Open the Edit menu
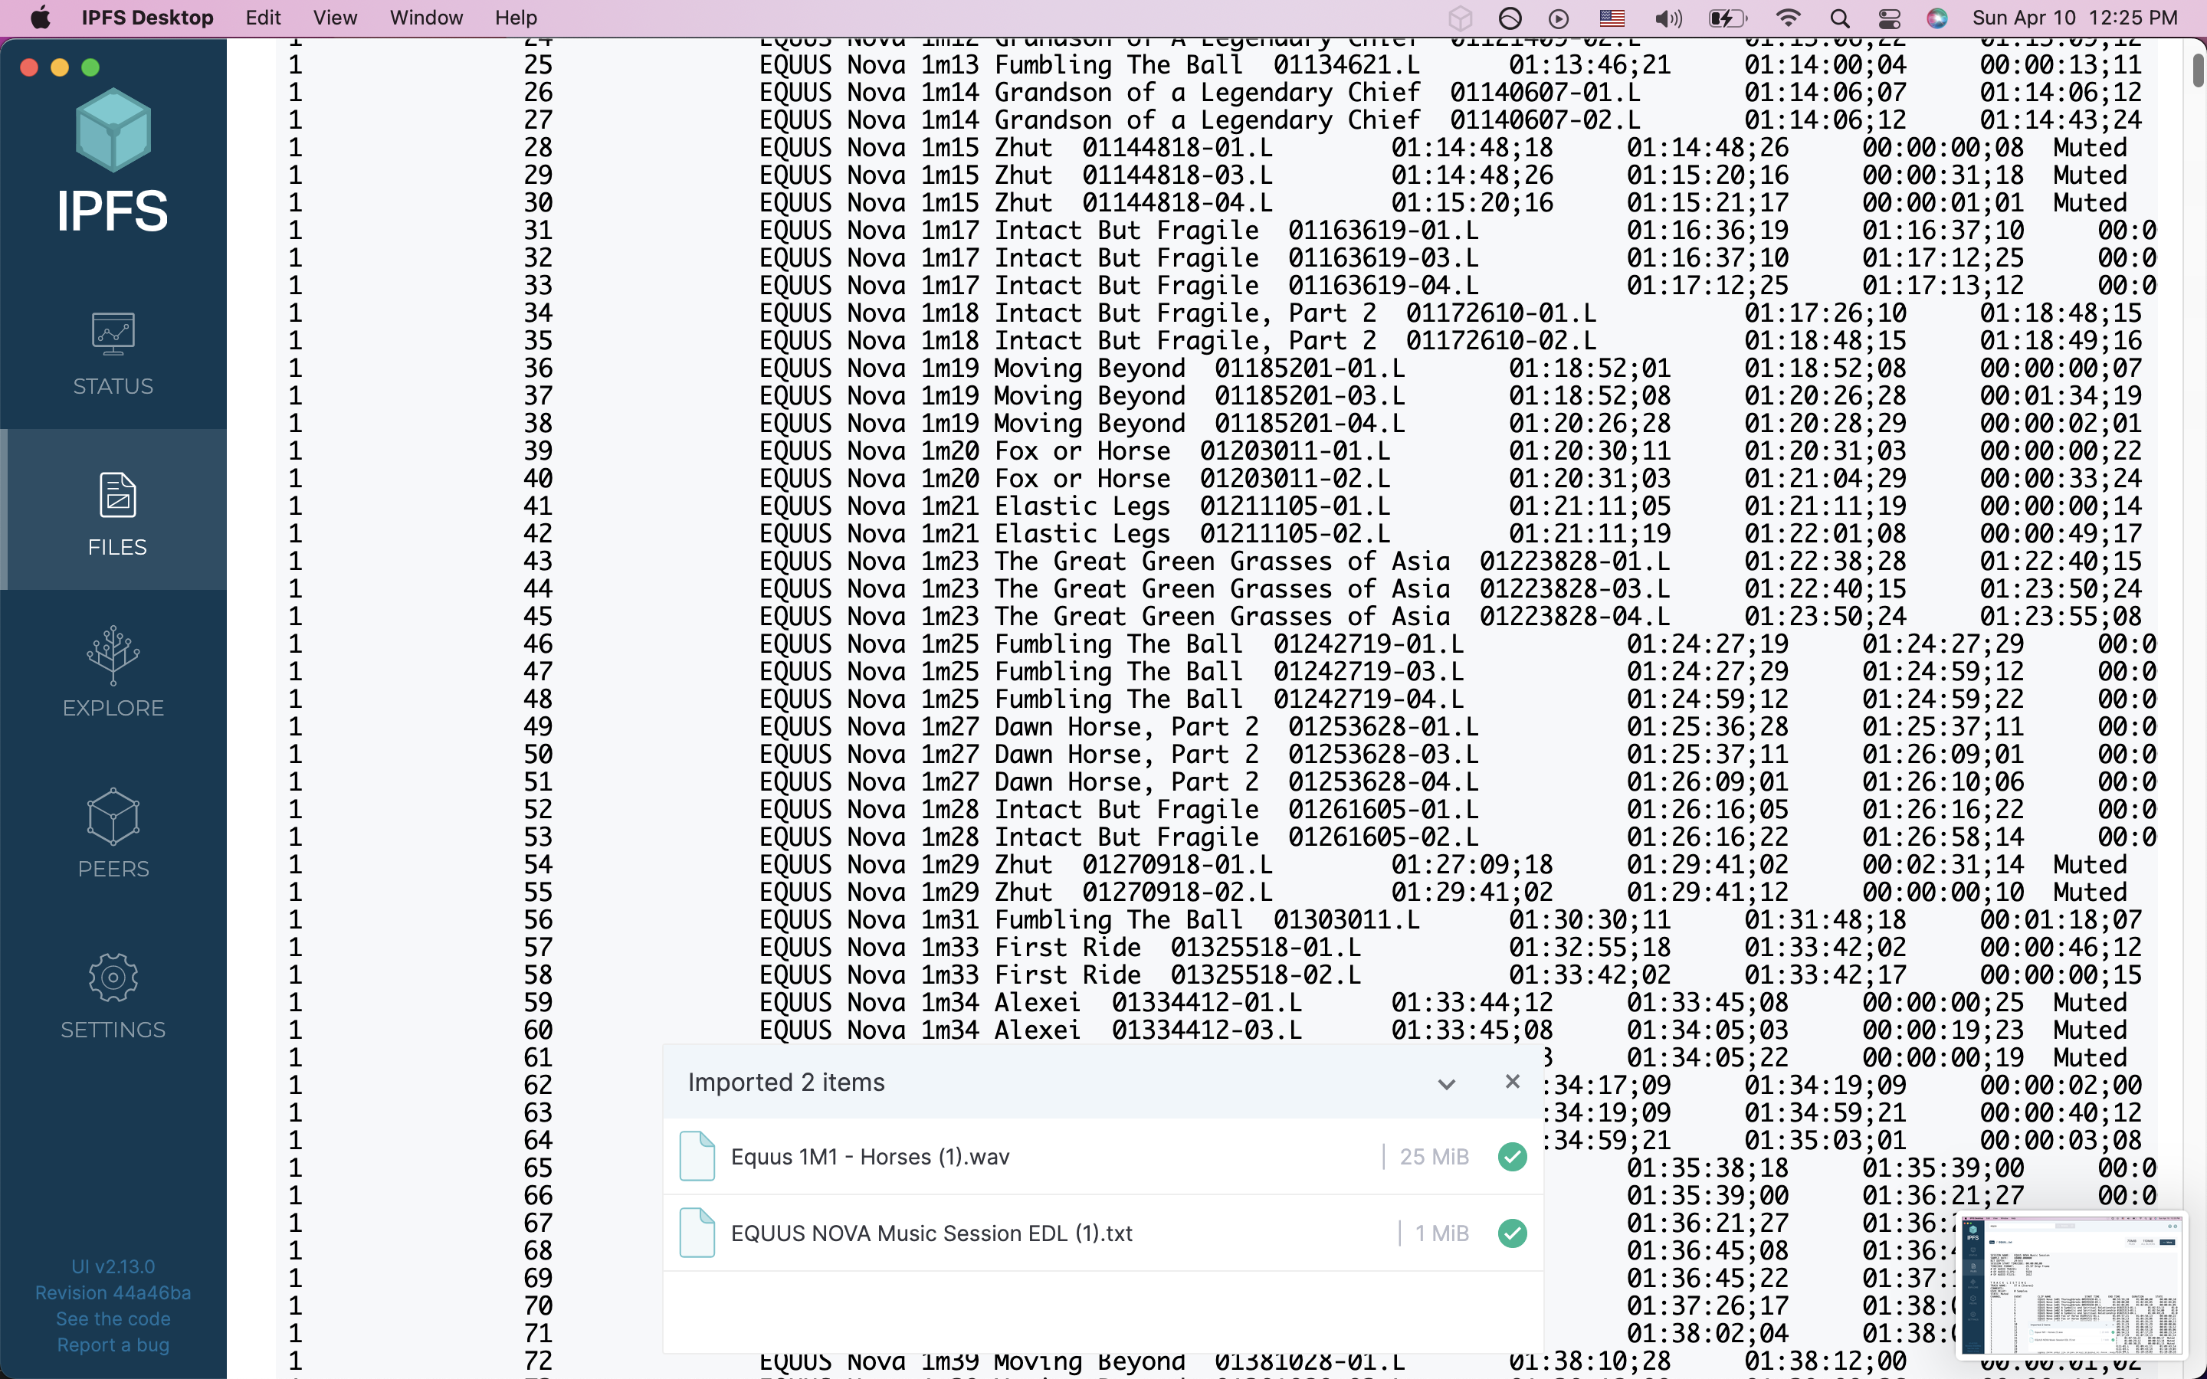Viewport: 2207px width, 1379px height. click(x=263, y=18)
